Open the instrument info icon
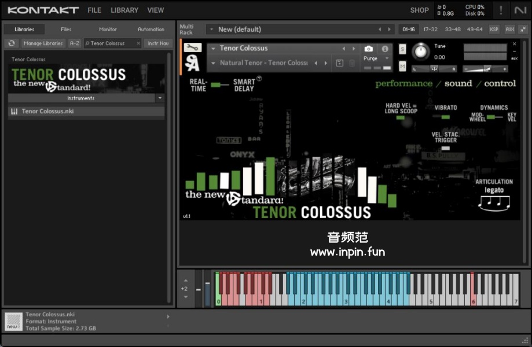Viewport: 532px width, 347px height. (384, 49)
